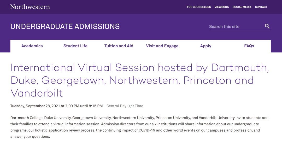Click the COVID-19 text in the paragraph
282x141 pixels.
click(147, 130)
